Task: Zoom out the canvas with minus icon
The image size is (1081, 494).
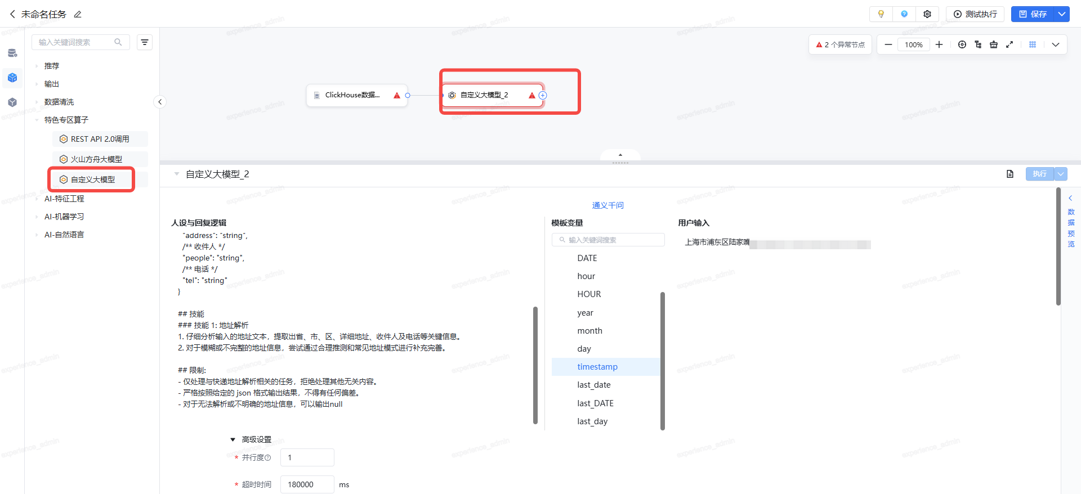Action: pyautogui.click(x=888, y=44)
